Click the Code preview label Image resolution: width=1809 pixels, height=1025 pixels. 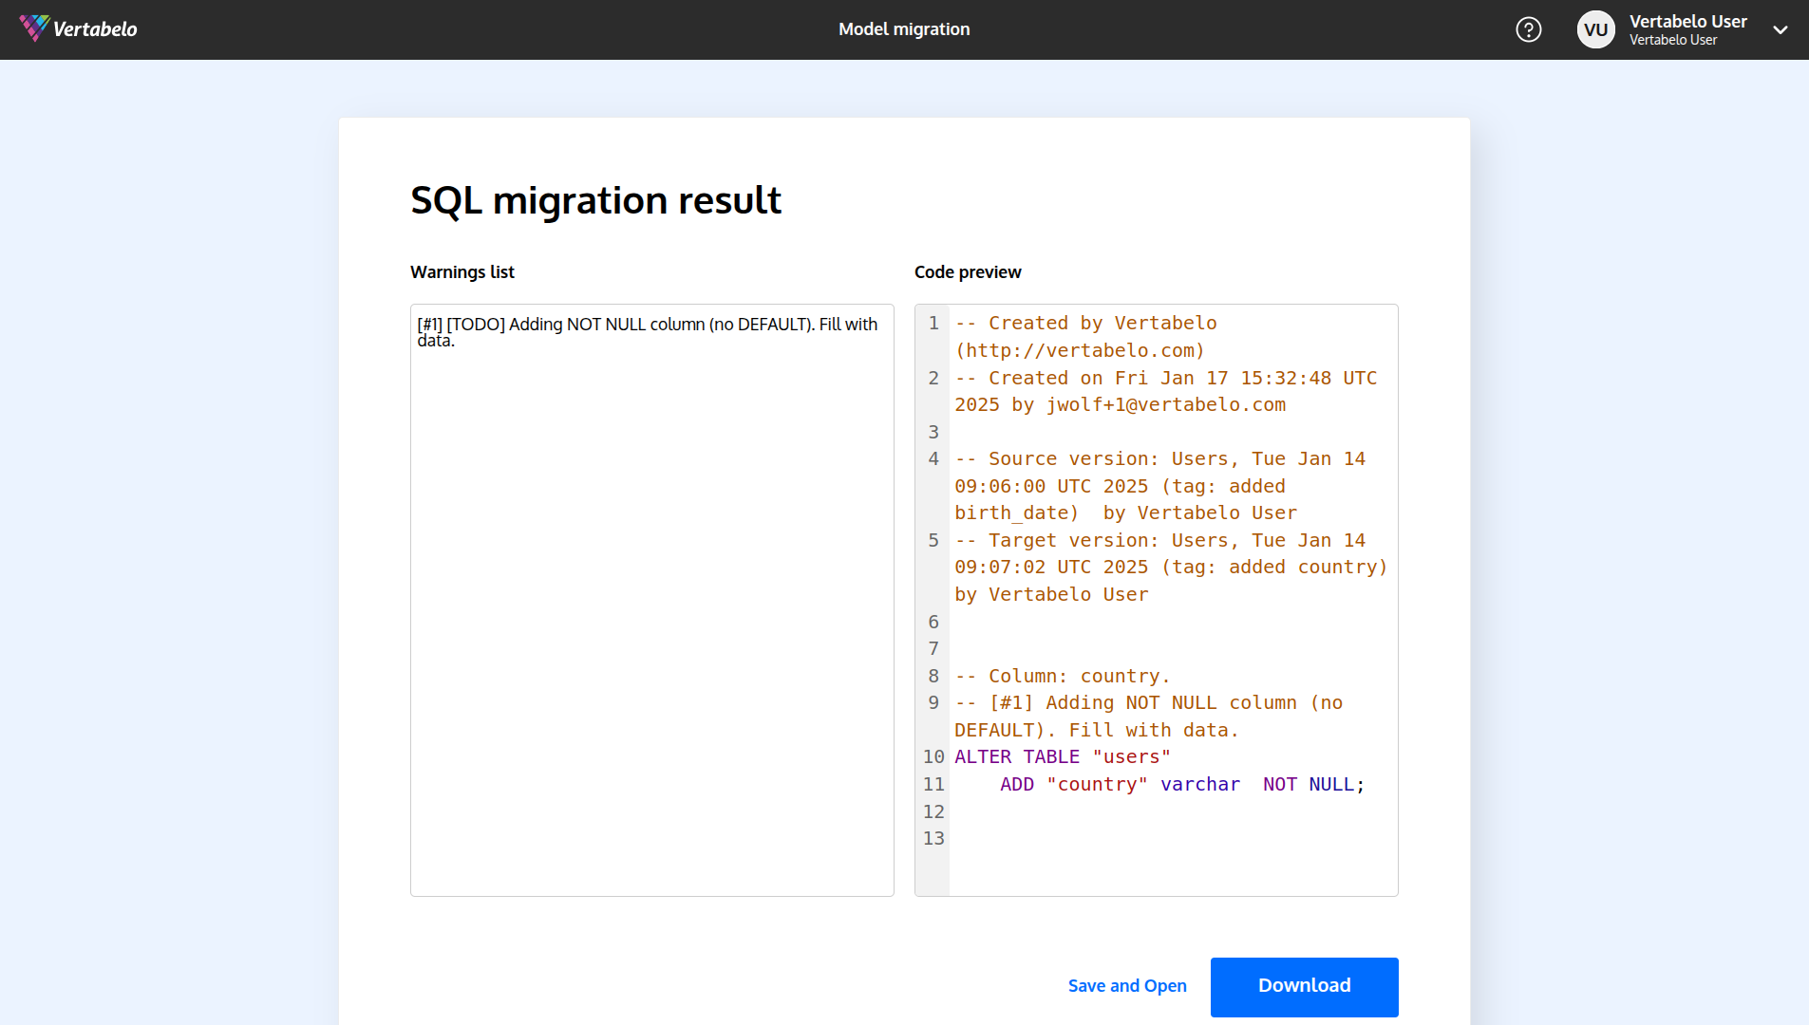point(967,272)
